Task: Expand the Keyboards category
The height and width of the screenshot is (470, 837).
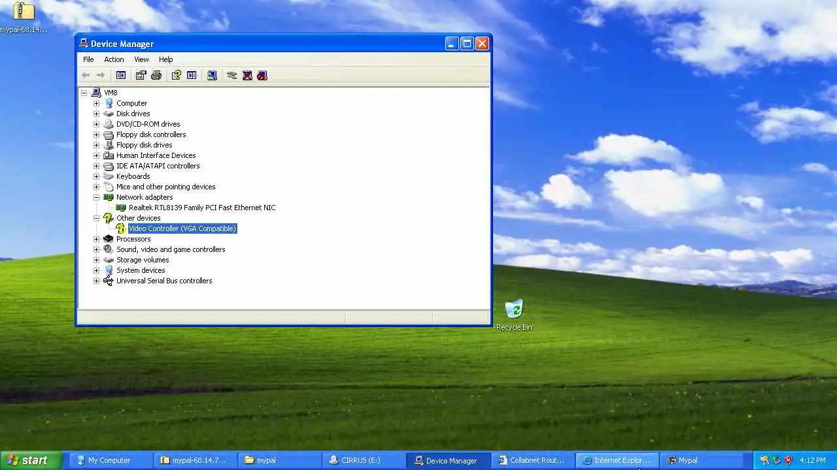Action: 96,176
